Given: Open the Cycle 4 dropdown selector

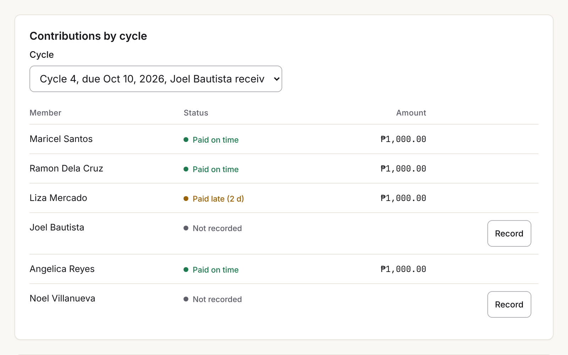Looking at the screenshot, I should tap(155, 79).
